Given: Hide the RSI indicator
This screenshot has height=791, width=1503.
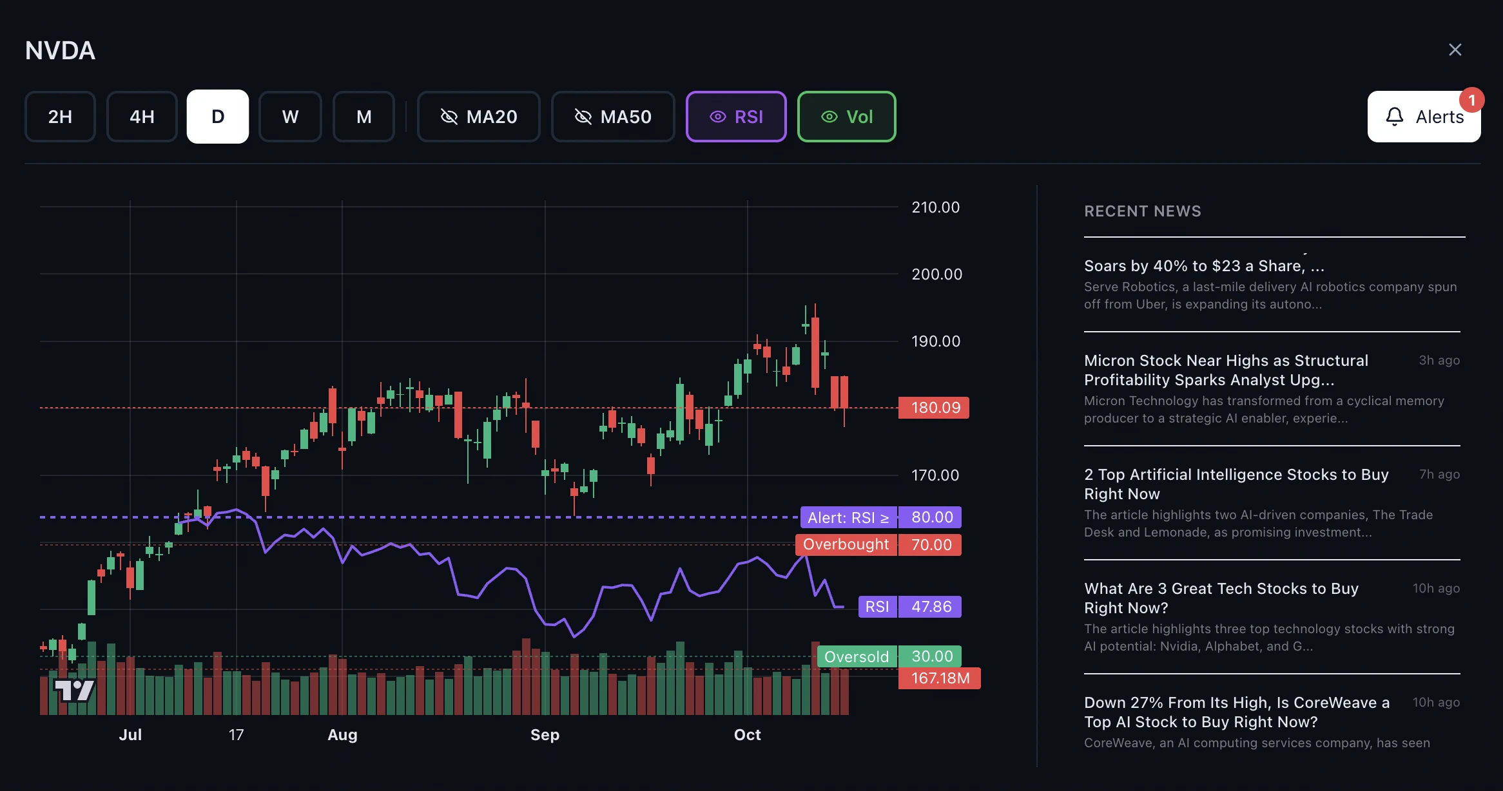Looking at the screenshot, I should click(x=736, y=117).
